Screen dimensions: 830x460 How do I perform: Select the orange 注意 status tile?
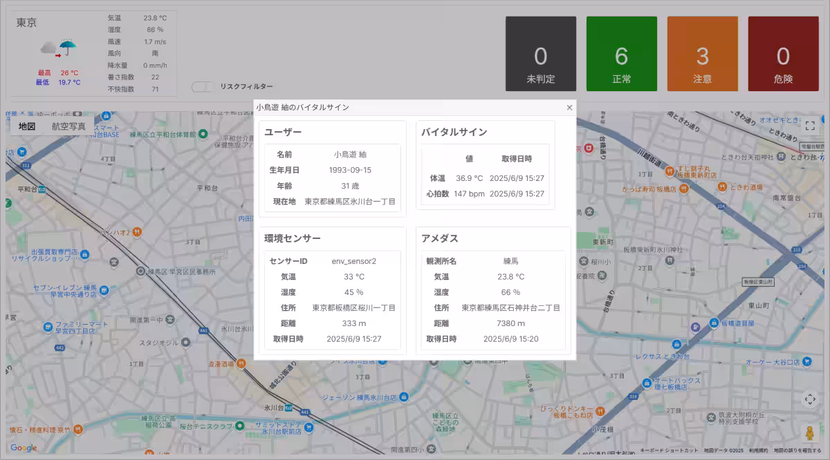point(702,54)
